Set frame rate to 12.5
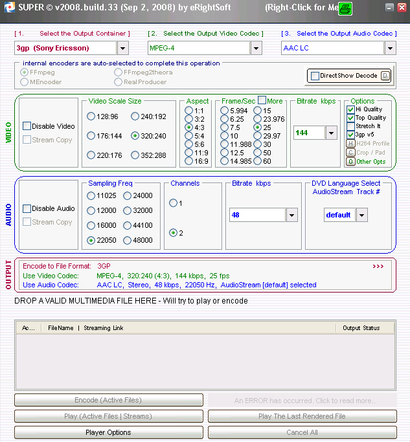The width and height of the screenshot is (410, 442). click(224, 153)
